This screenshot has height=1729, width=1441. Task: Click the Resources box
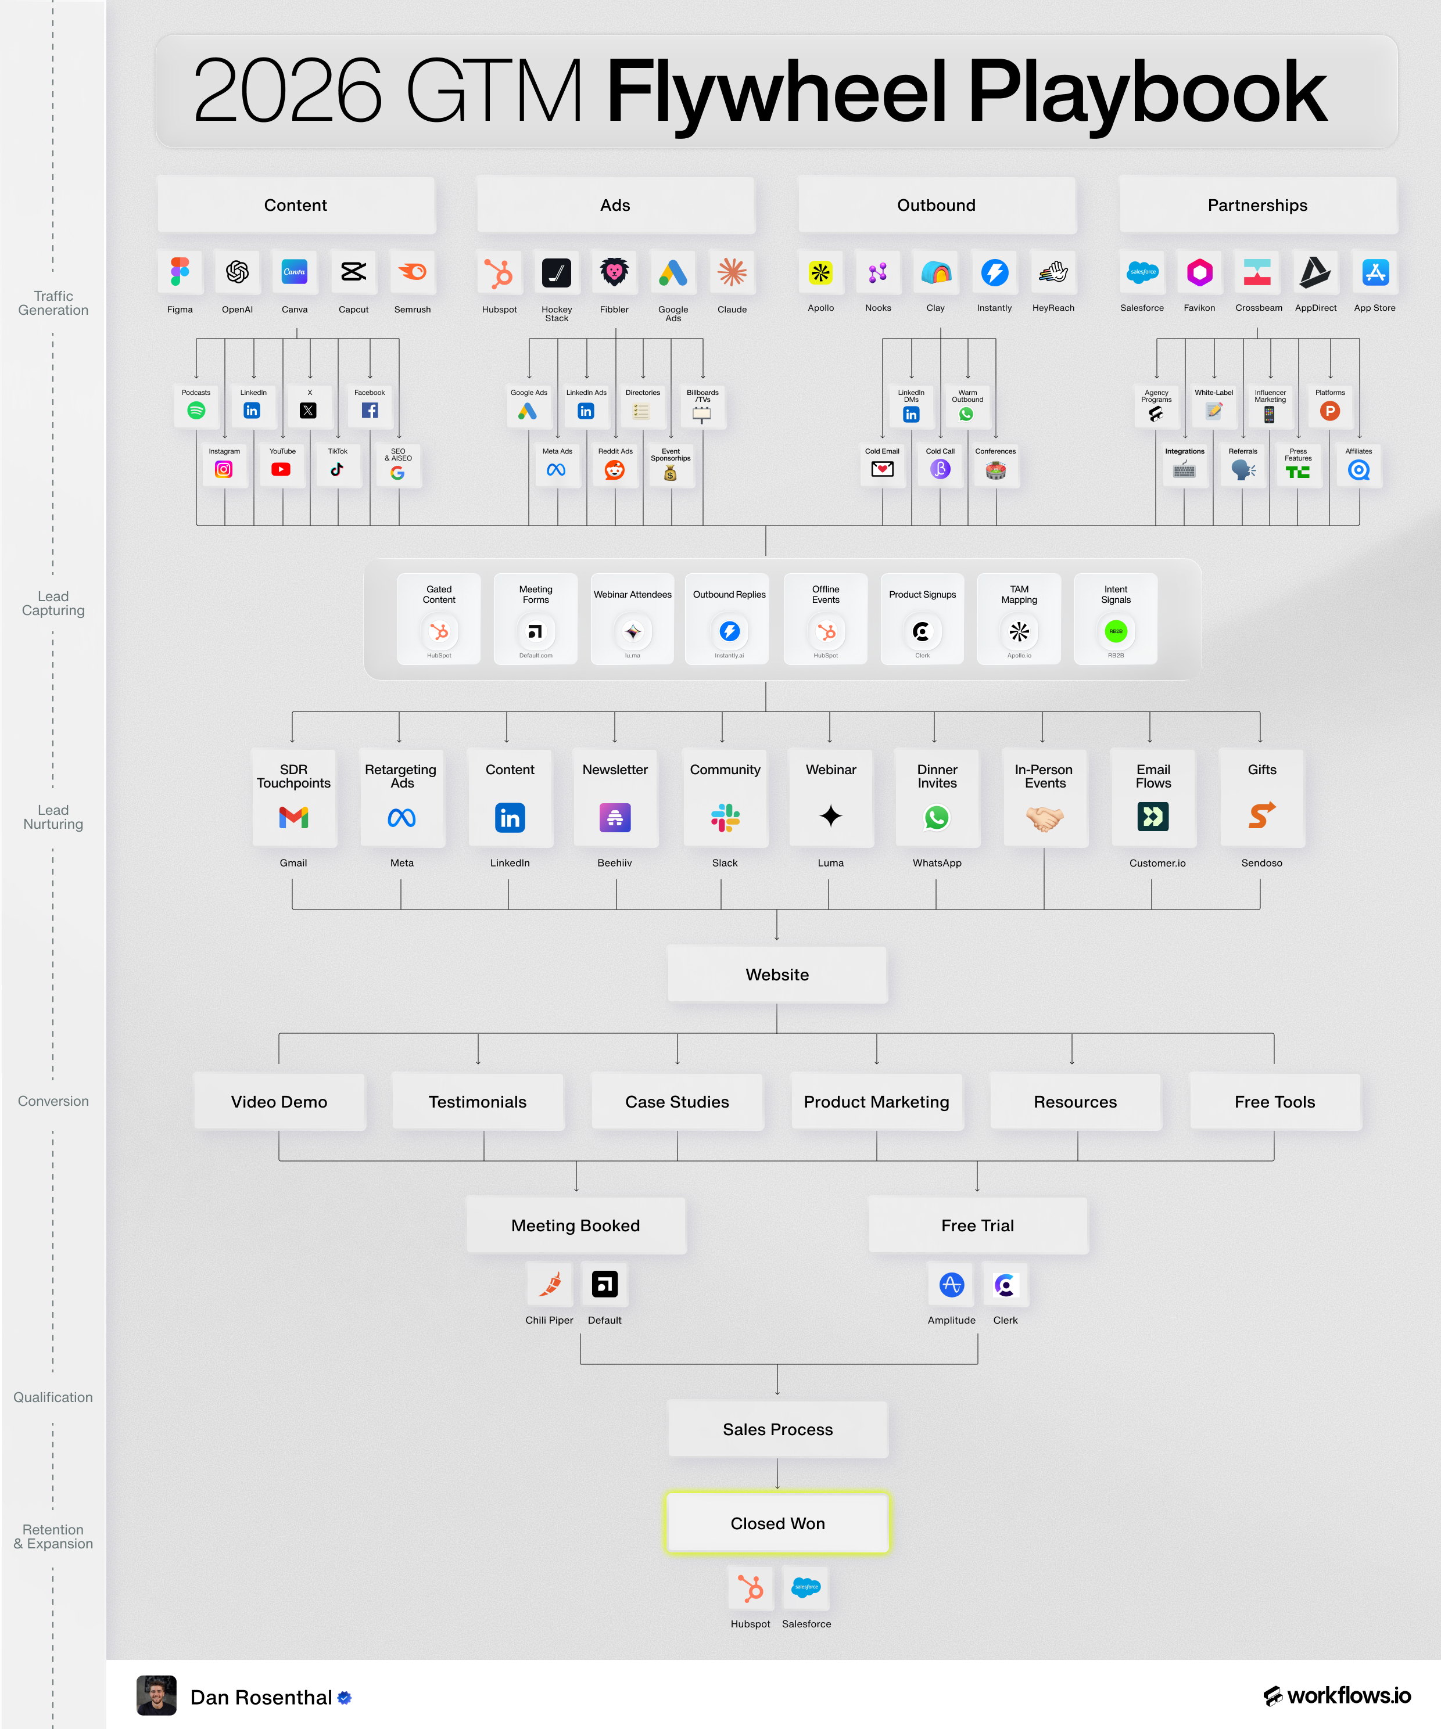pyautogui.click(x=1075, y=1102)
